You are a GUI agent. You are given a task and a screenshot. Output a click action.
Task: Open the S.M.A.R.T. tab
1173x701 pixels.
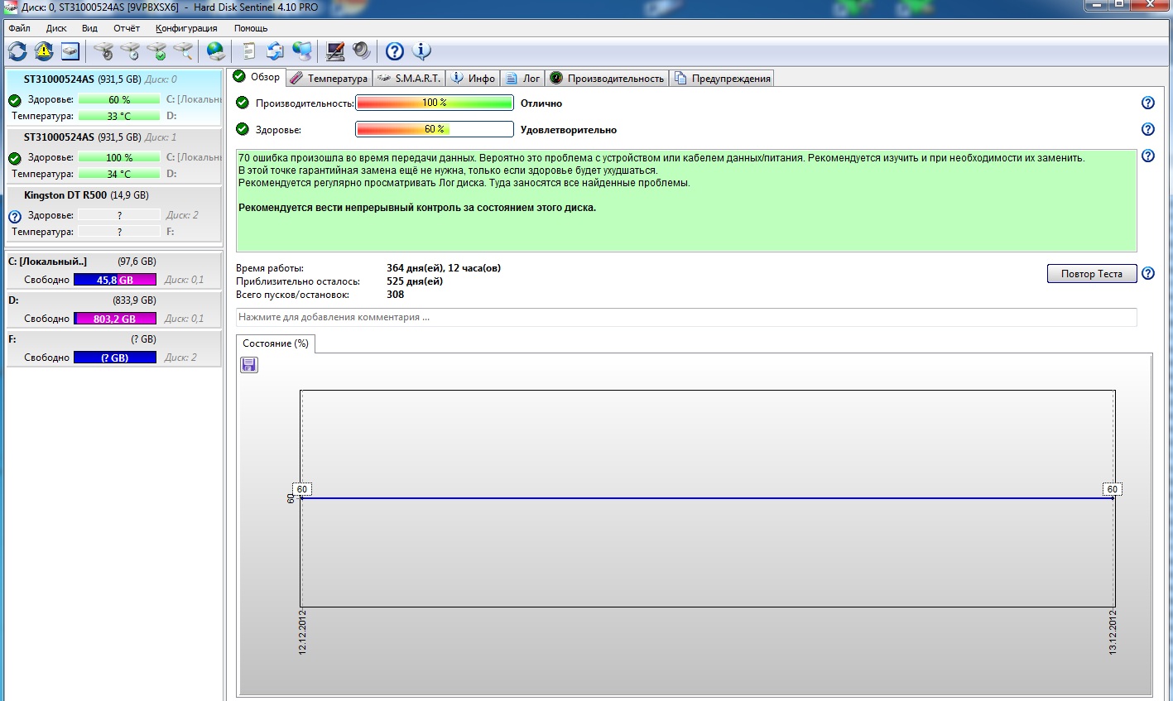coord(409,79)
